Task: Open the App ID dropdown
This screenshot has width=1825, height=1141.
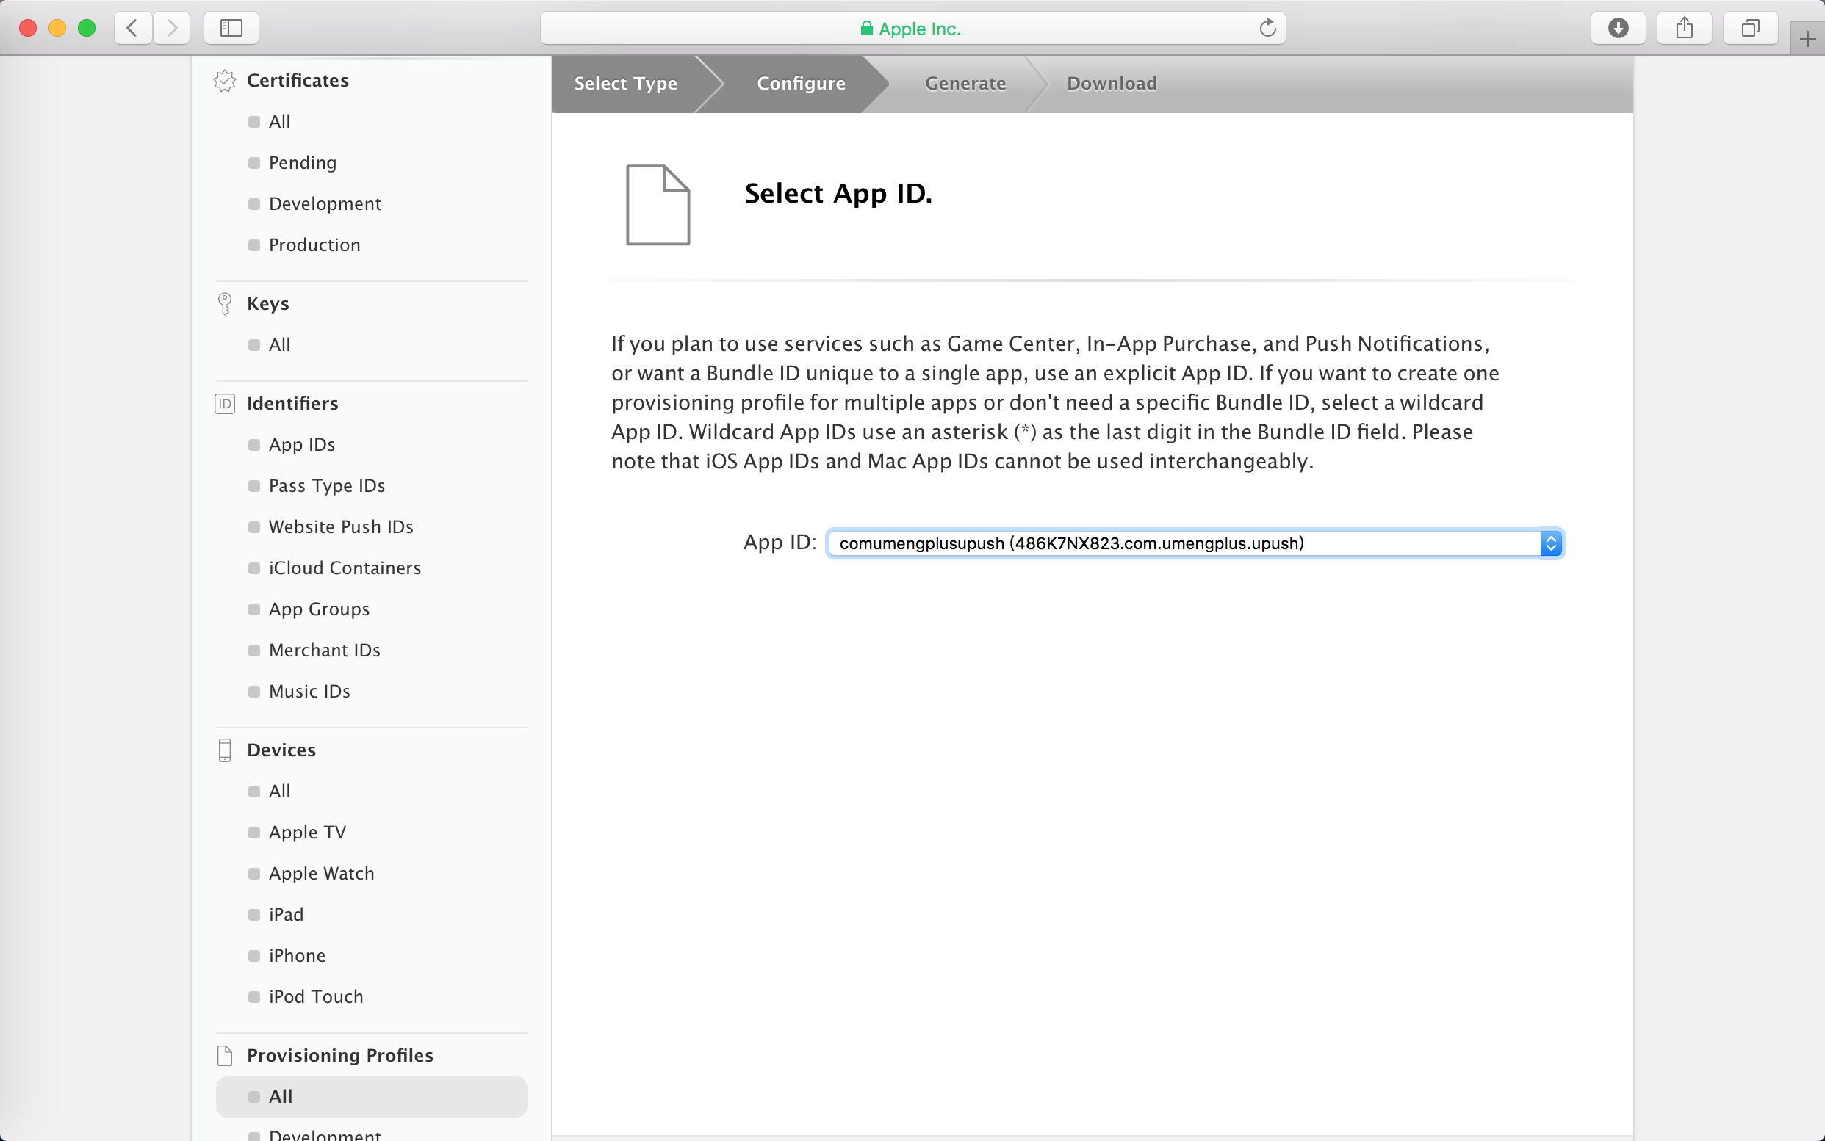Action: 1195,543
